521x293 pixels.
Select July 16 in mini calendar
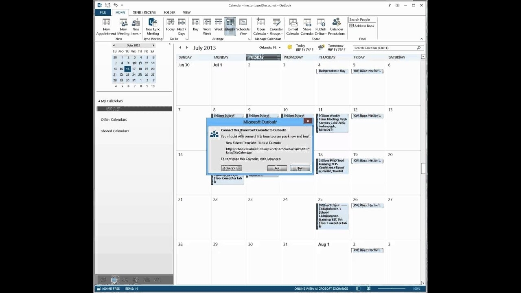click(x=127, y=69)
